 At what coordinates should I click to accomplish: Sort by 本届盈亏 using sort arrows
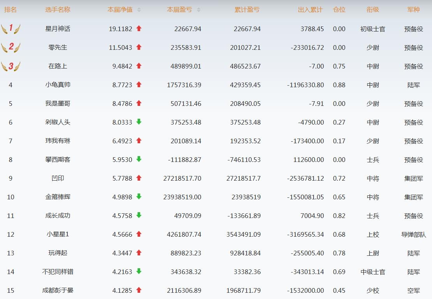[199, 10]
